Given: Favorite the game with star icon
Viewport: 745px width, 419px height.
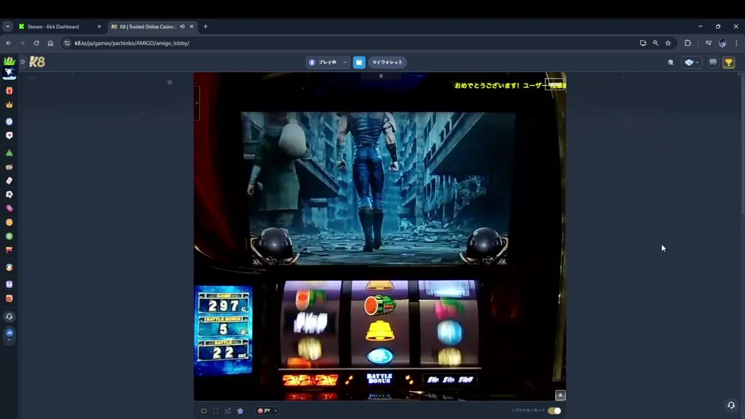Looking at the screenshot, I should [240, 411].
